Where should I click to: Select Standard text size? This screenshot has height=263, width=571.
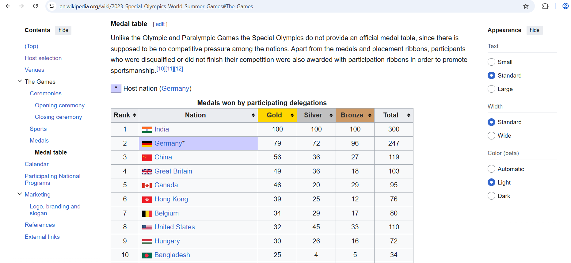point(491,75)
